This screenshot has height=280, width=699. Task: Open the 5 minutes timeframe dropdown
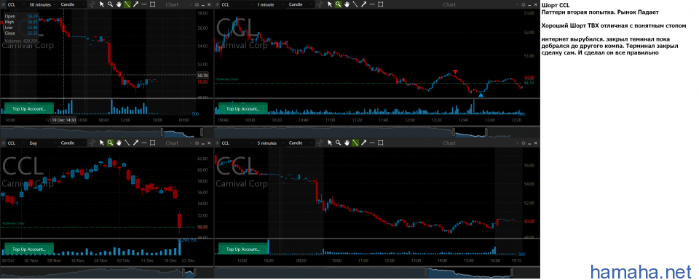pyautogui.click(x=271, y=143)
